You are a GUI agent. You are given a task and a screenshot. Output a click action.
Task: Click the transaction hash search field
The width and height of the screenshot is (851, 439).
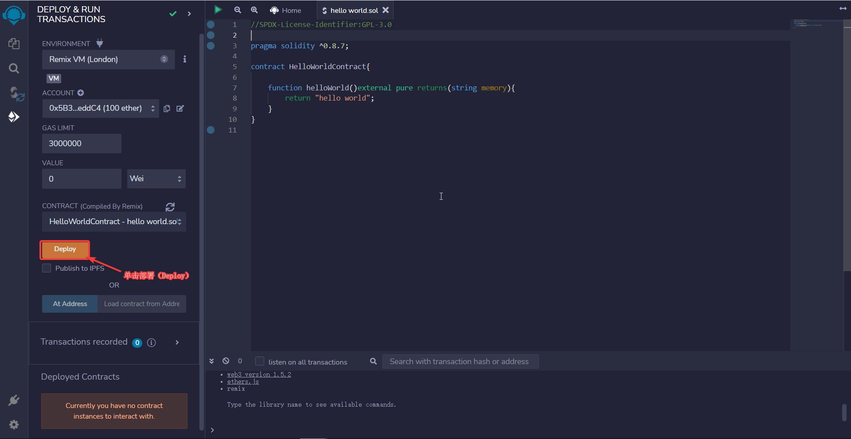[x=460, y=361]
